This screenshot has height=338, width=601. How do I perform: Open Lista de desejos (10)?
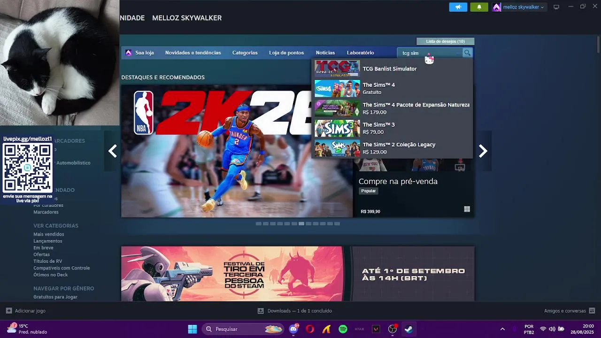(x=445, y=41)
